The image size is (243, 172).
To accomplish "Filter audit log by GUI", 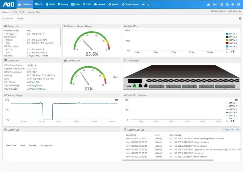I will pos(237,130).
